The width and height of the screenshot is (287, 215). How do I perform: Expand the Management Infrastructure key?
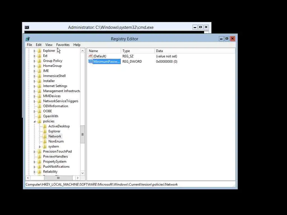34,91
